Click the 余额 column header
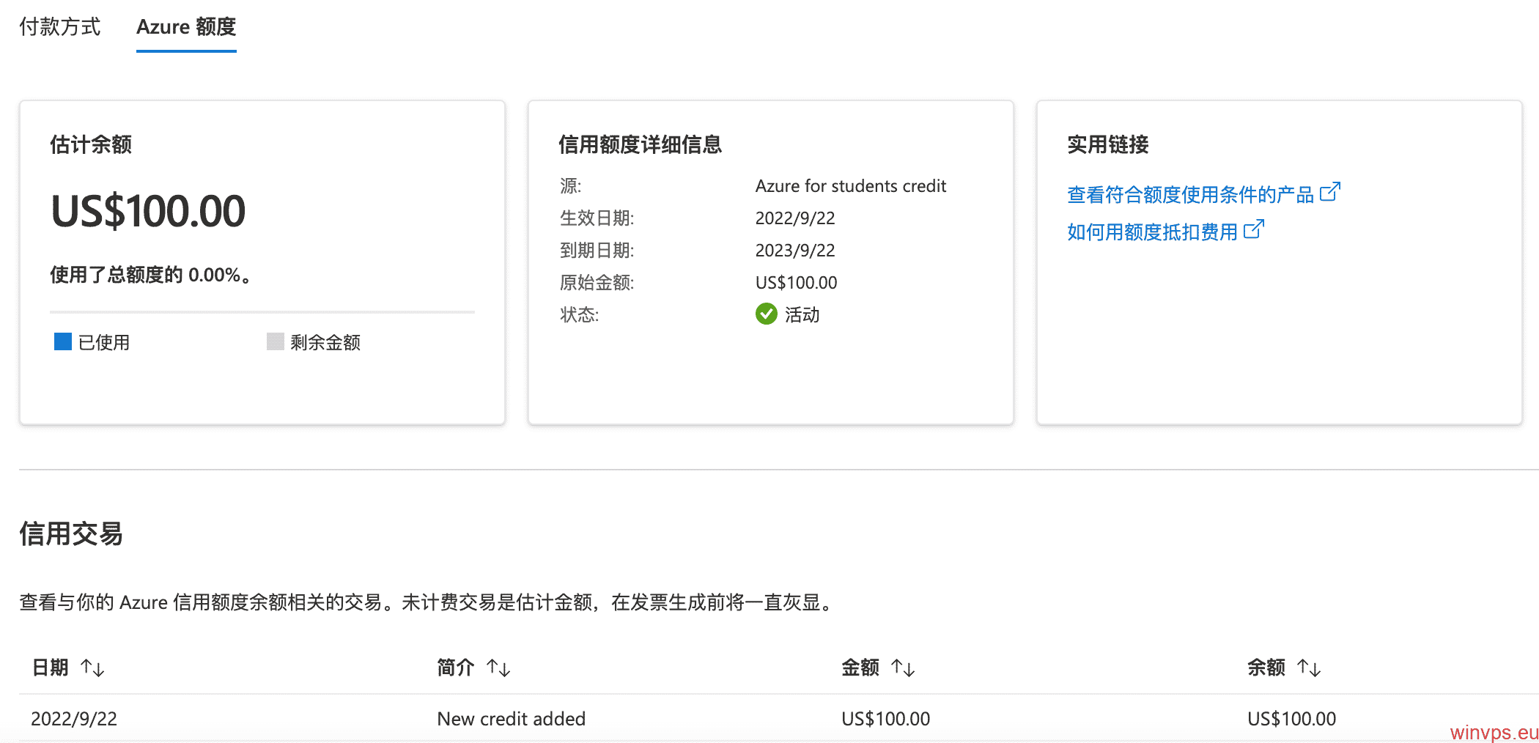The width and height of the screenshot is (1539, 743). (1266, 668)
